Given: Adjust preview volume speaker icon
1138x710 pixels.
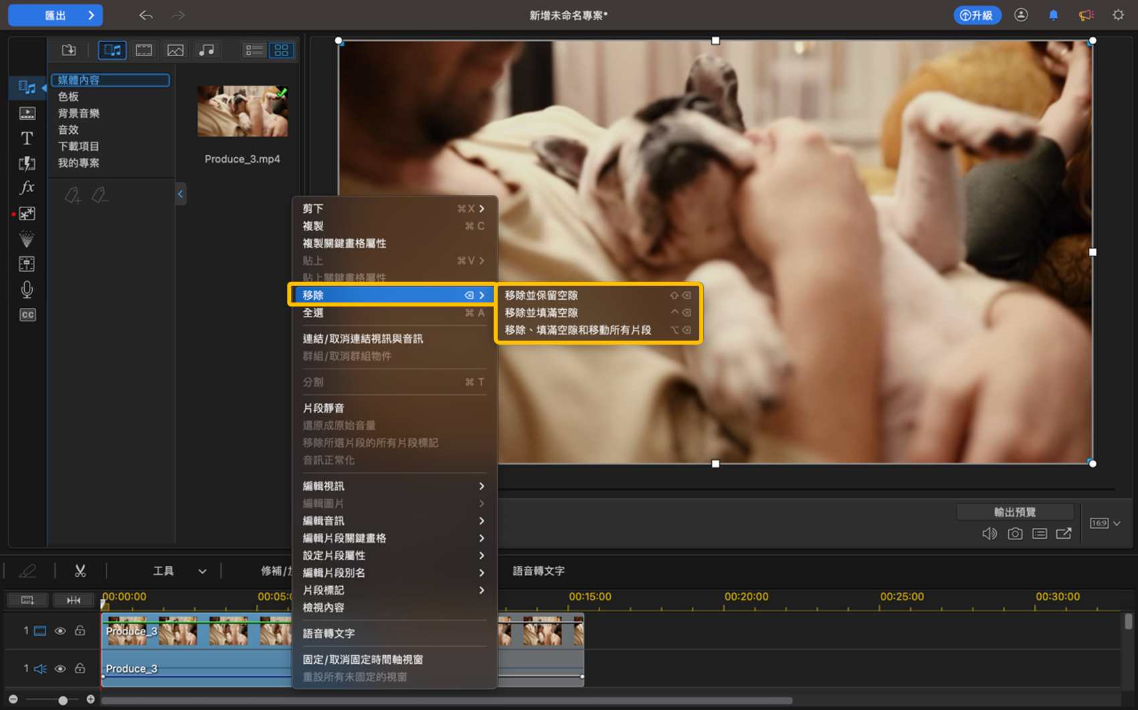Looking at the screenshot, I should (989, 533).
